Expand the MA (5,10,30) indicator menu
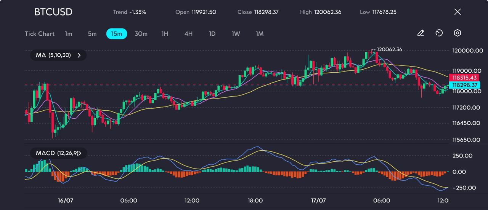This screenshot has height=210, width=488. click(x=58, y=55)
